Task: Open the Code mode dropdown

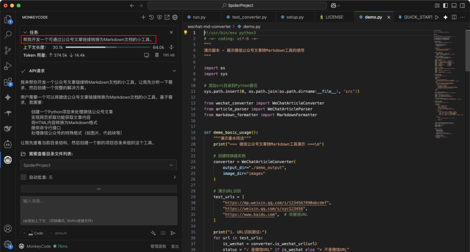Action: (33, 233)
